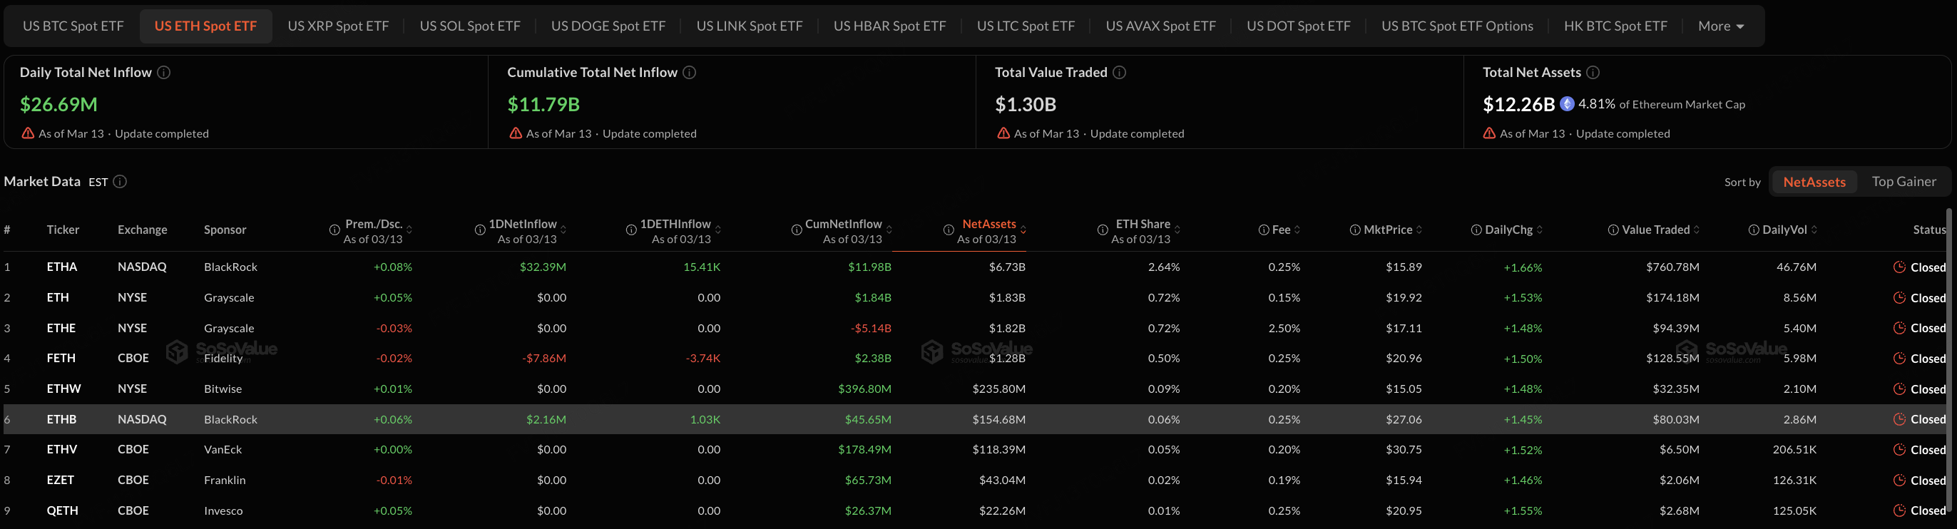Click the Ethereum logo near market cap percentage
Image resolution: width=1957 pixels, height=529 pixels.
click(x=1566, y=104)
